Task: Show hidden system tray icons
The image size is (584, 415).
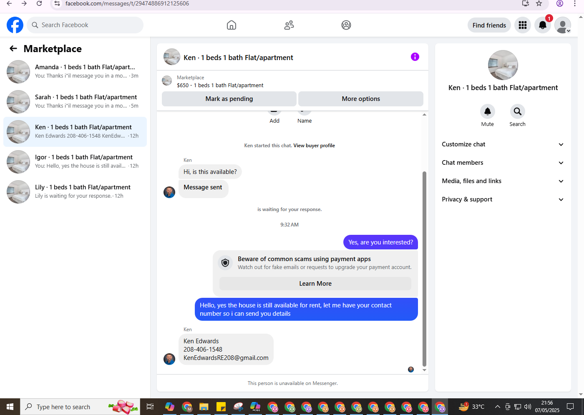Action: click(x=497, y=407)
